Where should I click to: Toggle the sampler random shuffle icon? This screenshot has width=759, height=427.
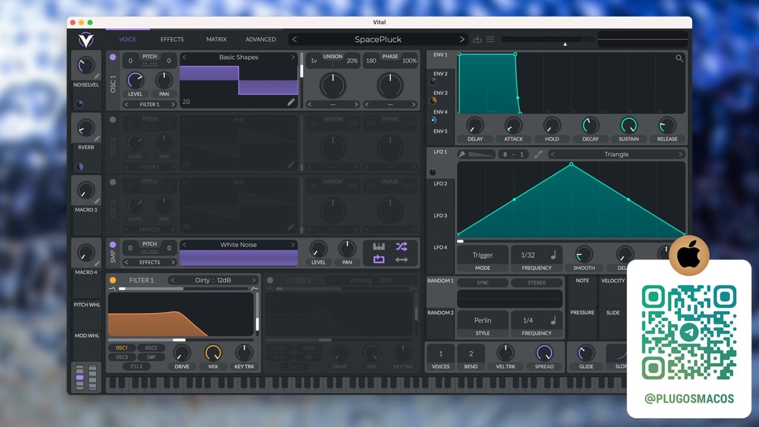(x=402, y=247)
